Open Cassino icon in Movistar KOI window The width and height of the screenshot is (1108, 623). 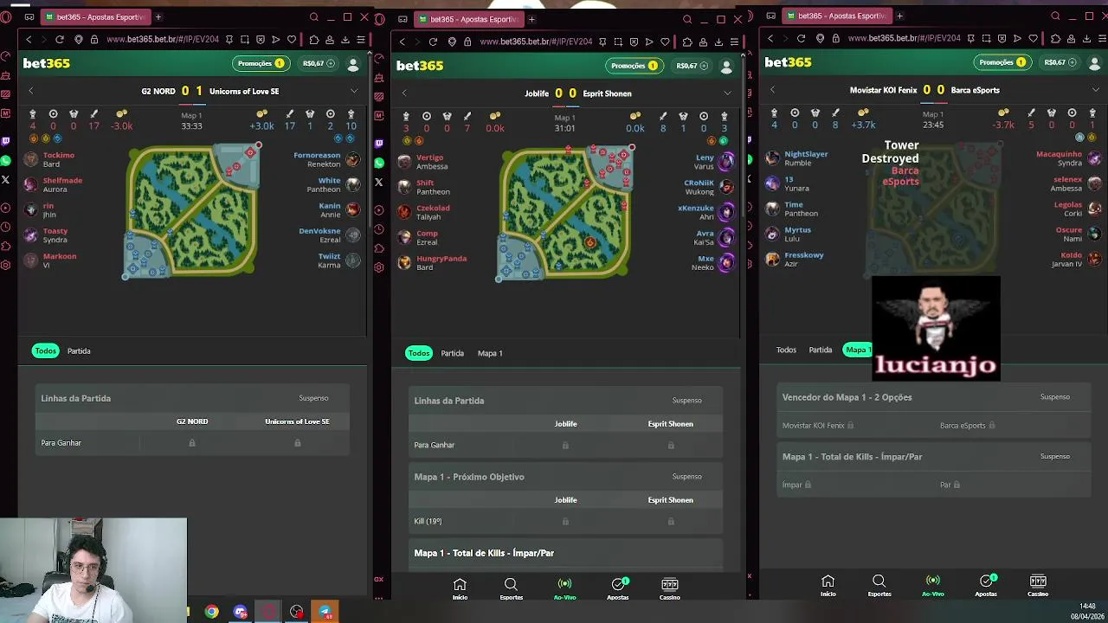1038,586
